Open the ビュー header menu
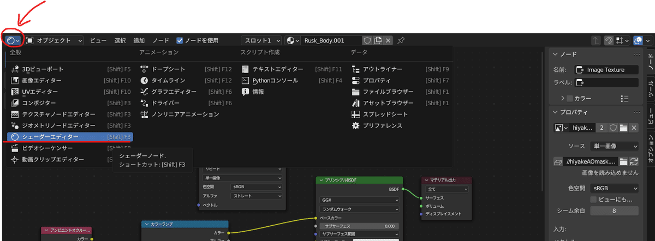 point(98,40)
